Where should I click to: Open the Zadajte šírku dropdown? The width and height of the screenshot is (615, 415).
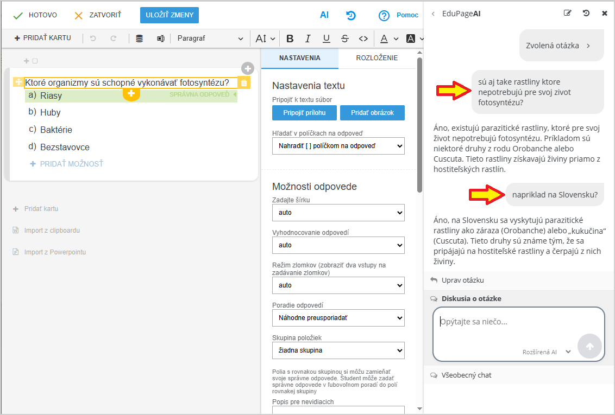pyautogui.click(x=338, y=213)
